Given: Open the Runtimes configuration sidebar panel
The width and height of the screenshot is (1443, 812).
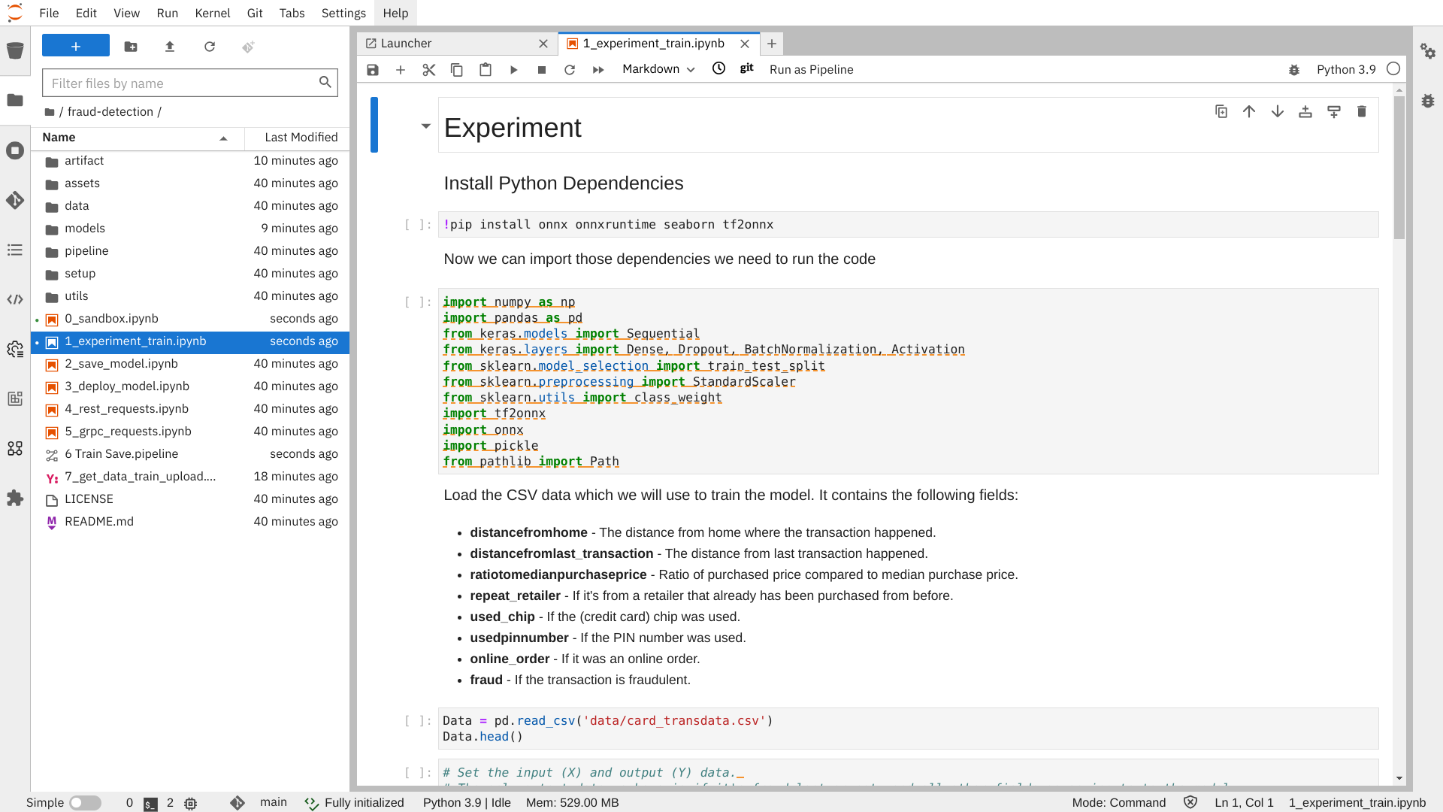Looking at the screenshot, I should pos(15,349).
